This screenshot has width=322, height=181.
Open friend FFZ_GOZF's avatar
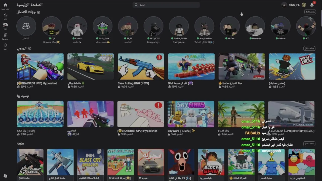(153, 26)
